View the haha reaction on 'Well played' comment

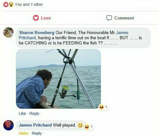(x=89, y=127)
